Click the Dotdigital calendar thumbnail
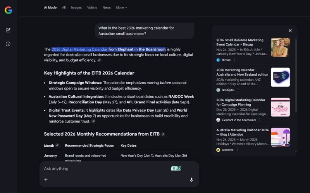The height and width of the screenshot is (193, 310). [x=280, y=77]
